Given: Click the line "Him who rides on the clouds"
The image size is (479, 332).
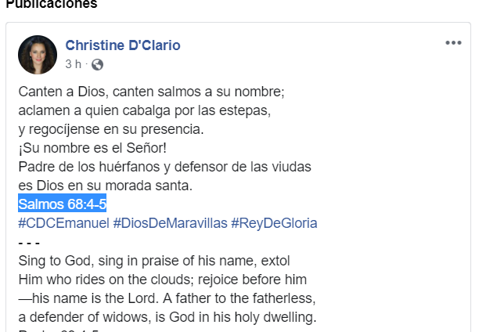Looking at the screenshot, I should coord(162,280).
